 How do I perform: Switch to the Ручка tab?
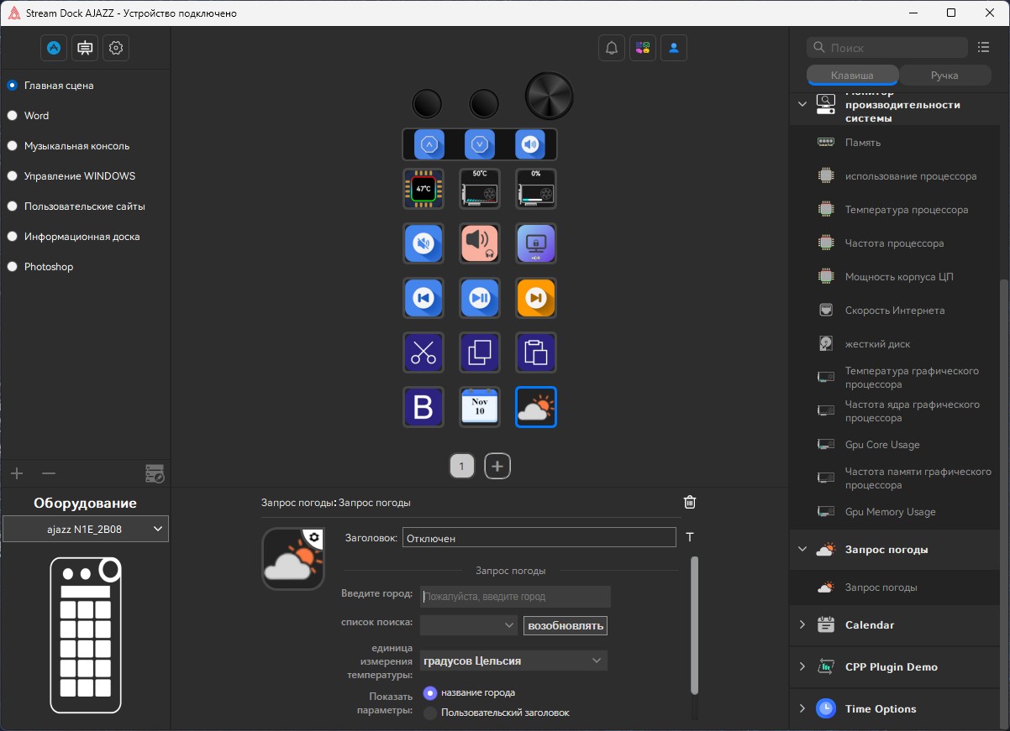(x=944, y=76)
